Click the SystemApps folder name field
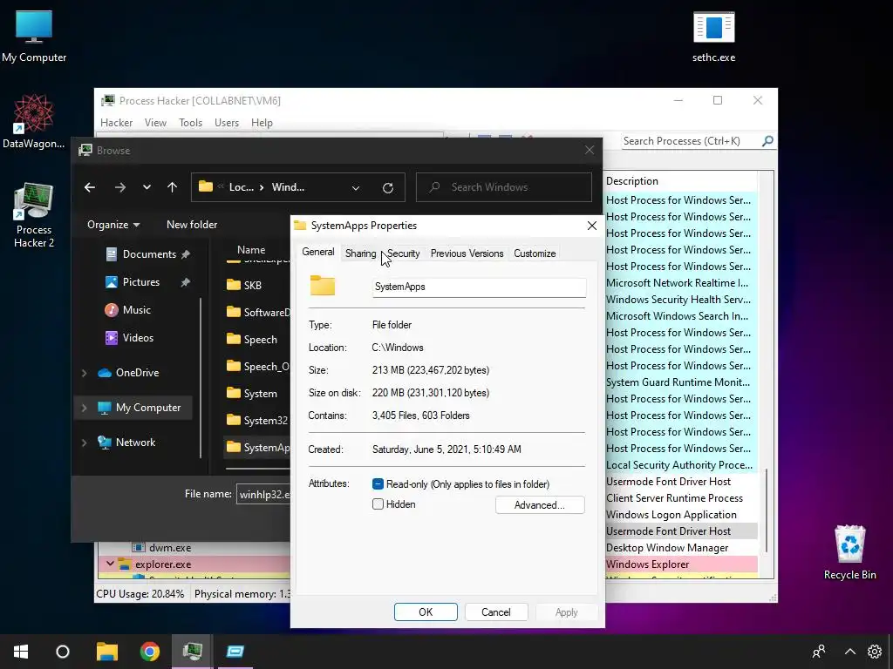This screenshot has height=669, width=893. point(479,287)
